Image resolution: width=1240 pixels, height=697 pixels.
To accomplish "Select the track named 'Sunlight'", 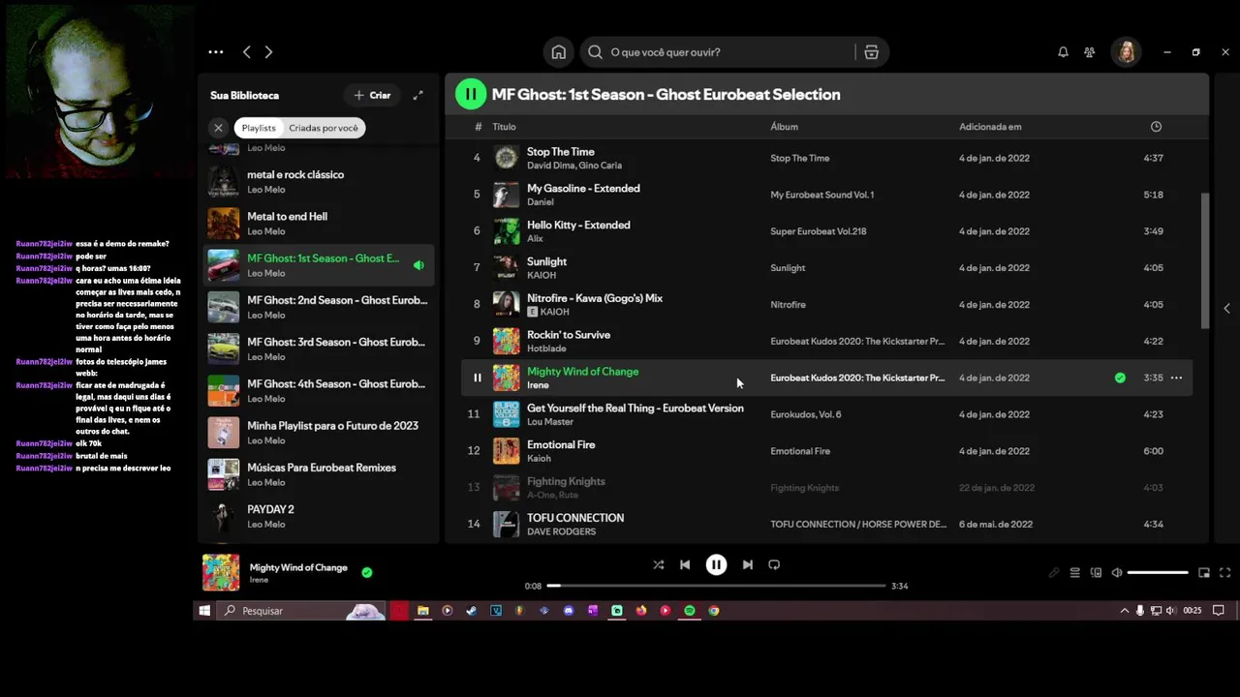I will (x=826, y=268).
